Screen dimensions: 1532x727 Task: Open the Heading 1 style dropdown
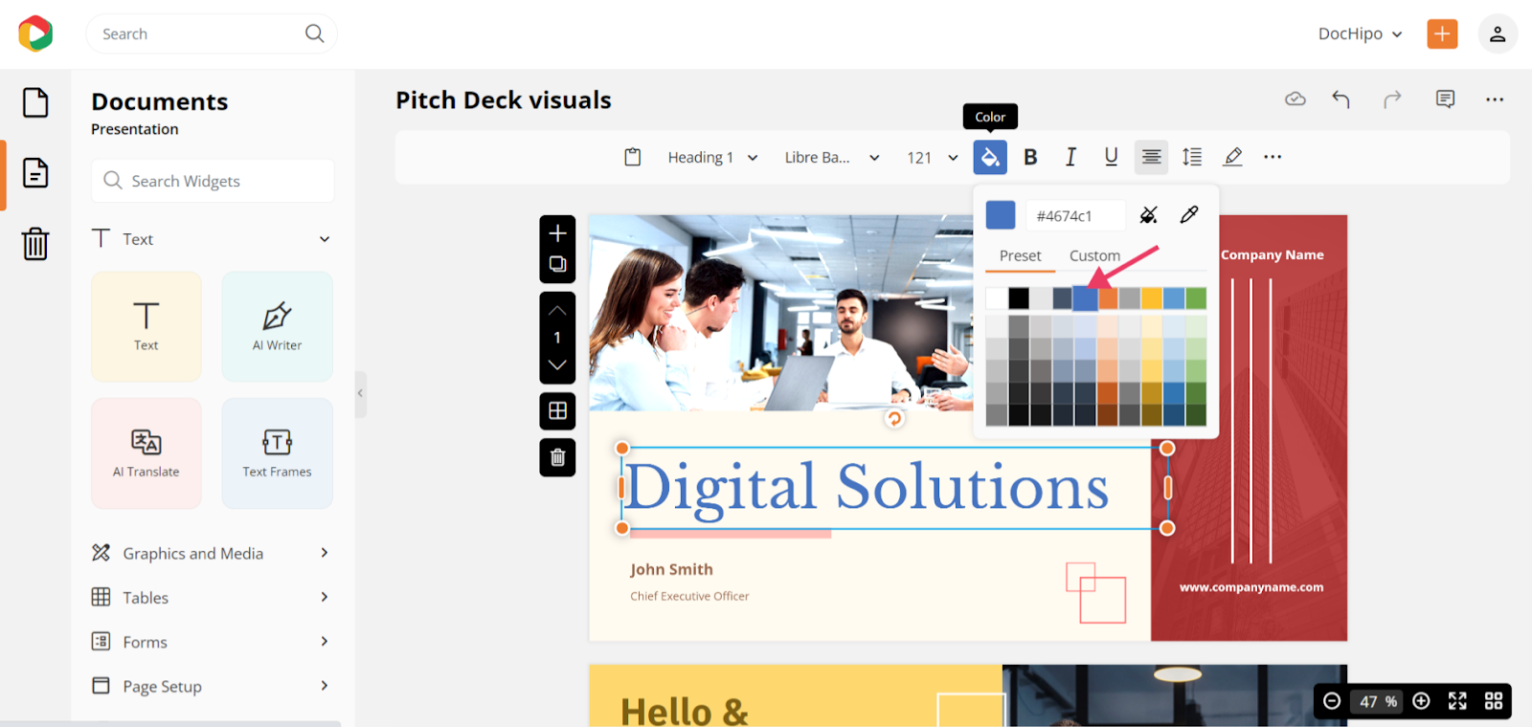(713, 157)
